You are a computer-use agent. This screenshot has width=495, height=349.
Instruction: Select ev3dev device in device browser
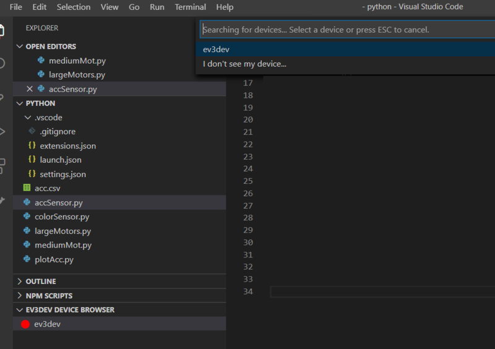[x=119, y=324]
